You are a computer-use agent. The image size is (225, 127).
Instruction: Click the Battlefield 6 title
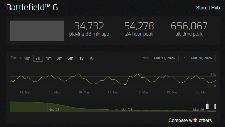32,7
